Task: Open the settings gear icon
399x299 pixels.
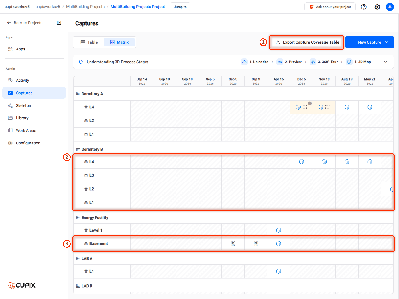Action: pos(377,7)
